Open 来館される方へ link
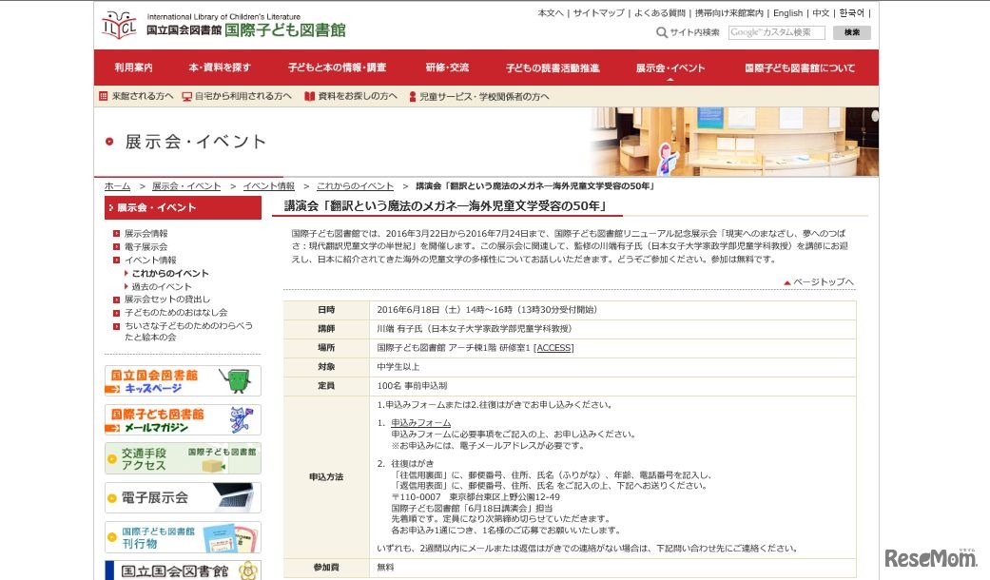This screenshot has height=580, width=990. [x=142, y=96]
